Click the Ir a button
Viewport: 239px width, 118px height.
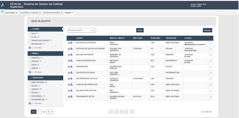click(34, 112)
